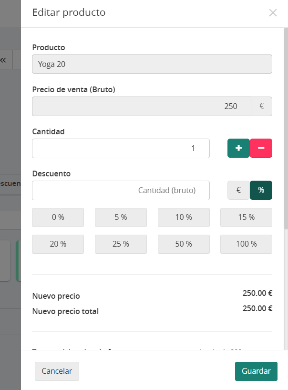288x390 pixels.
Task: Click the Cantidad quantity input field
Action: (x=121, y=148)
